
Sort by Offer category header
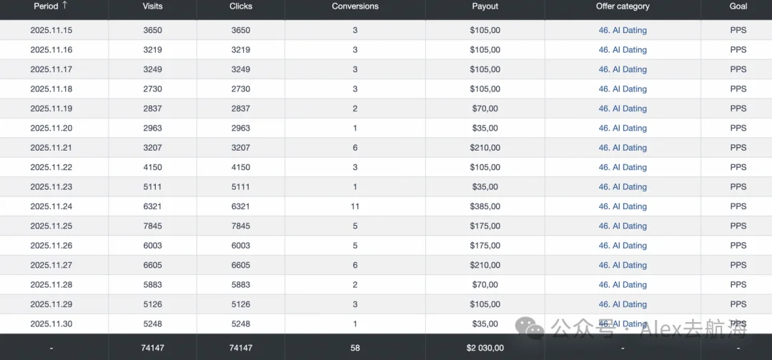623,6
